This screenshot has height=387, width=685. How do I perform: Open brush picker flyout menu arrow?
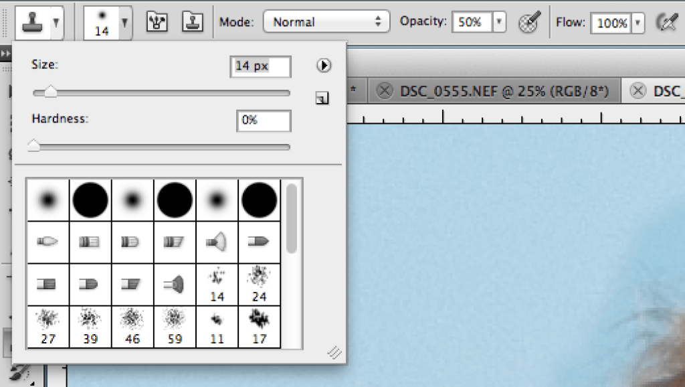[x=323, y=65]
